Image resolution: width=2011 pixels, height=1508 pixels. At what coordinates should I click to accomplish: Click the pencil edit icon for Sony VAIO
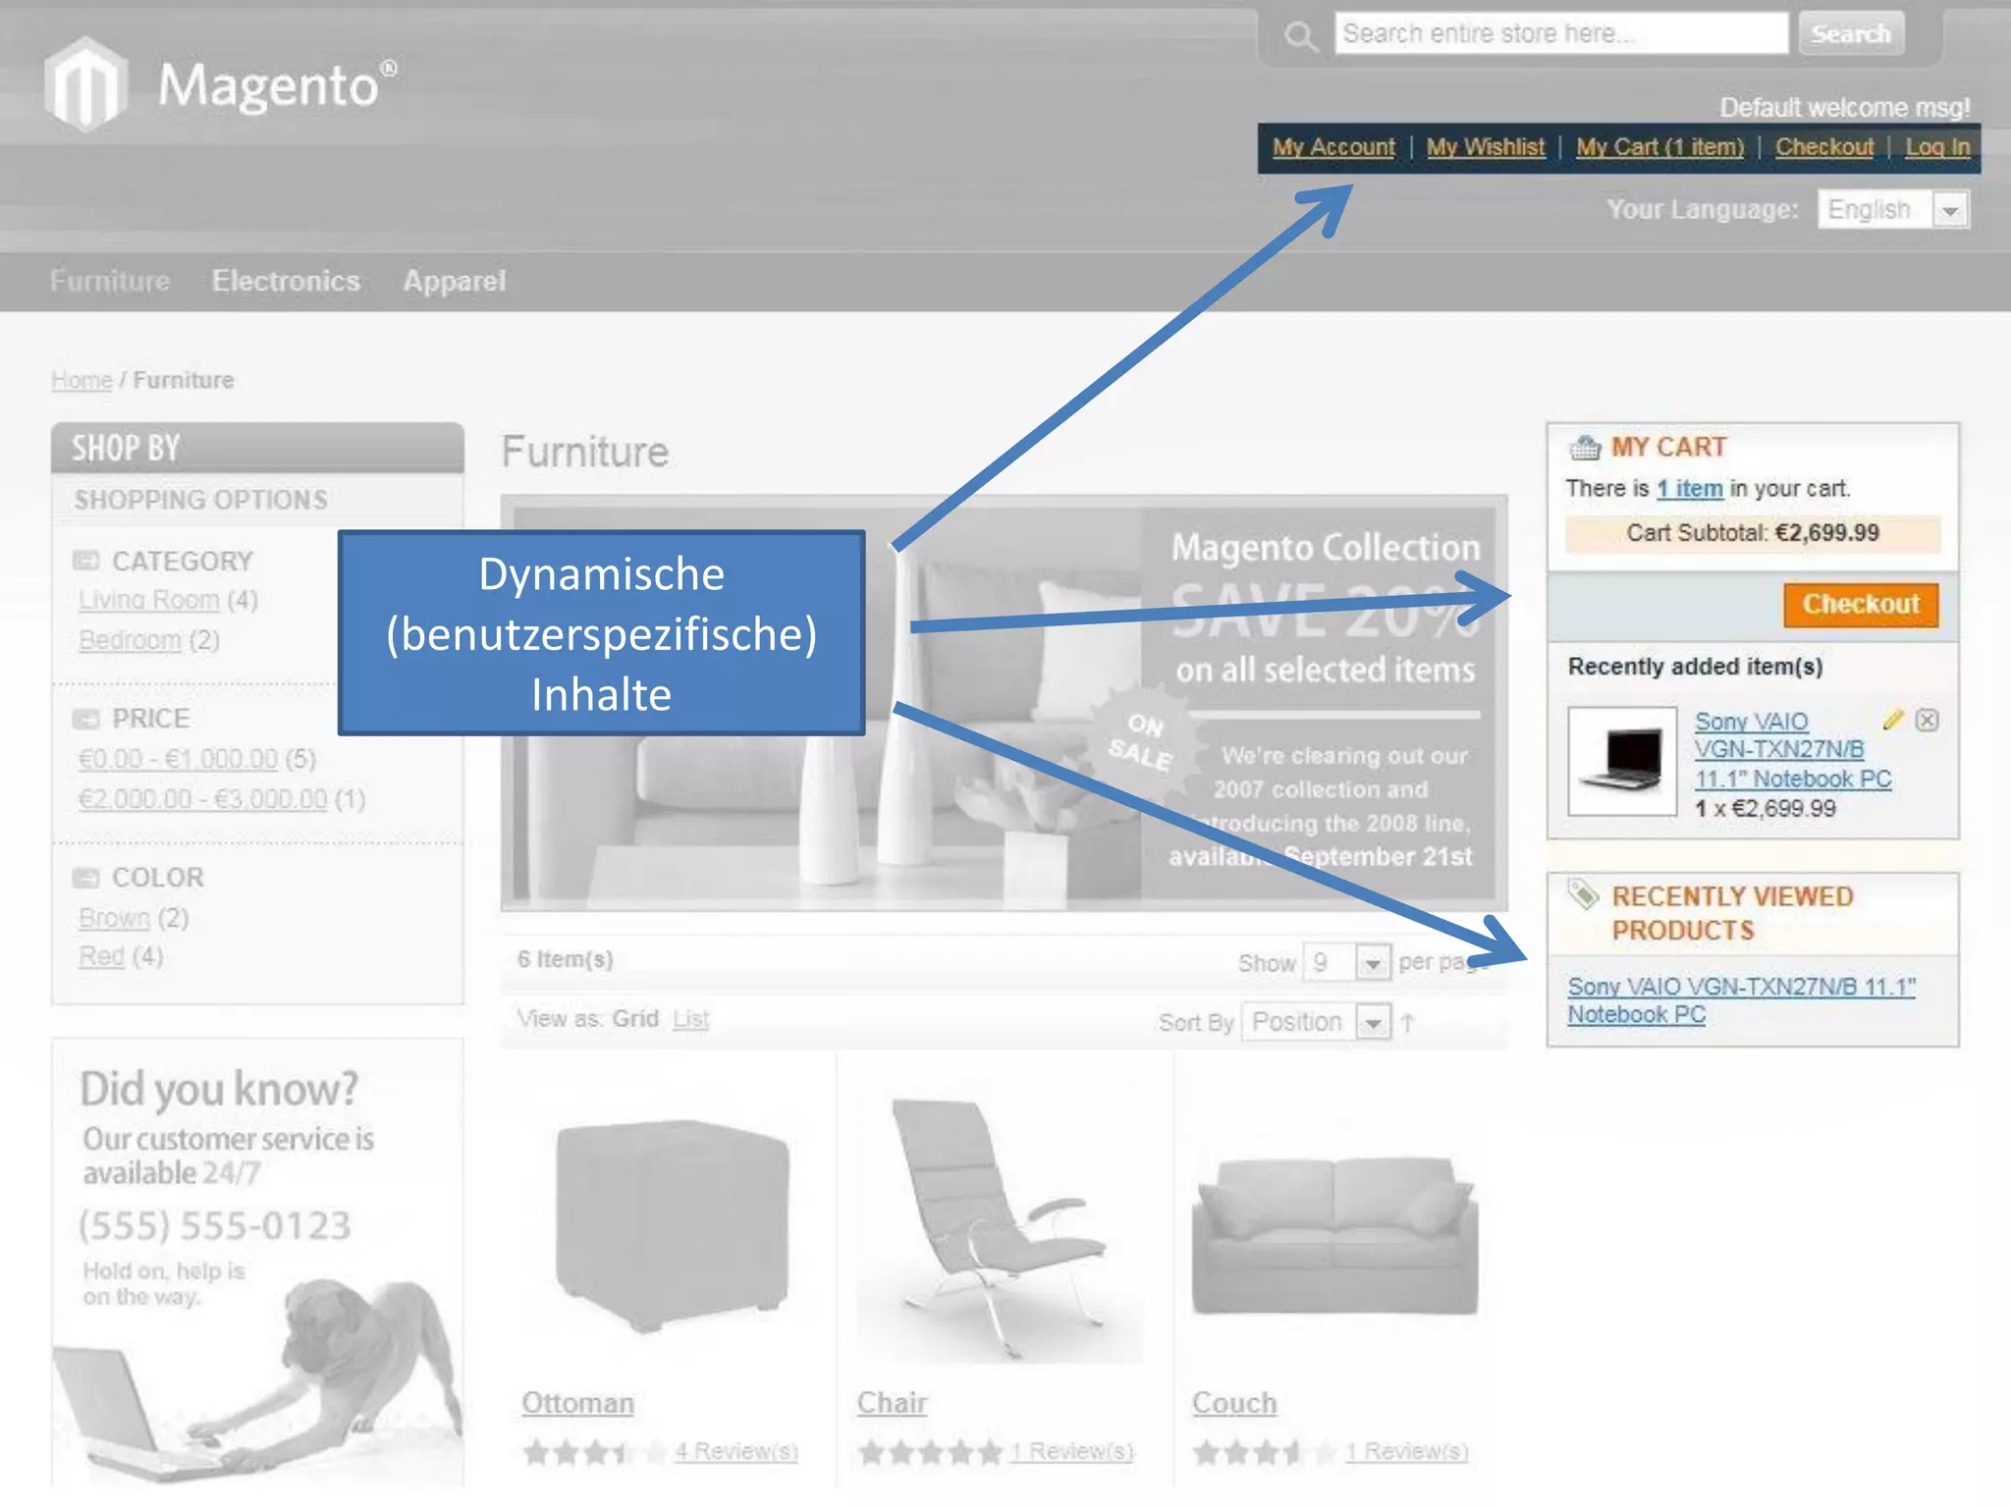(1892, 721)
